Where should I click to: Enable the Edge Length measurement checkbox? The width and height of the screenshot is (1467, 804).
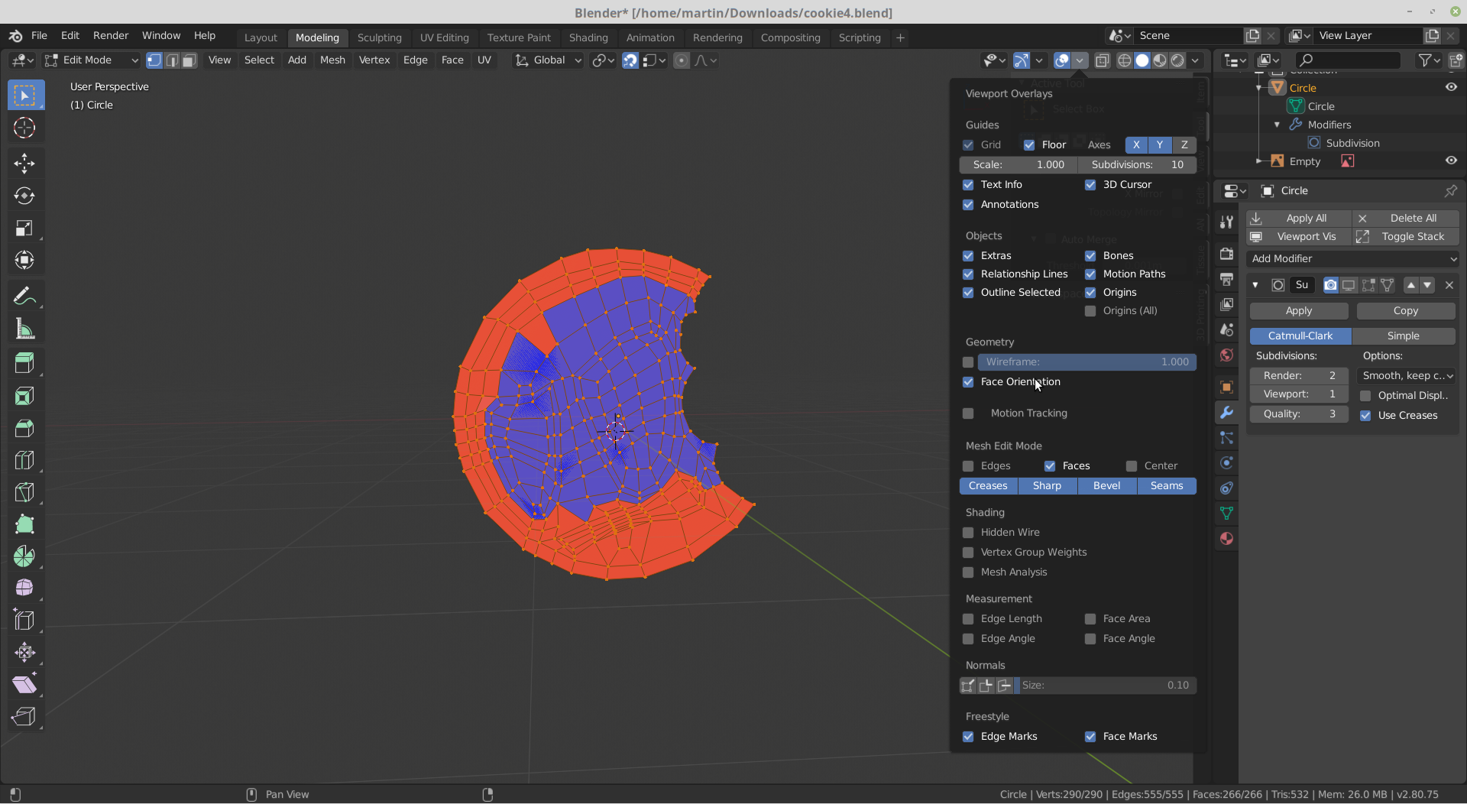tap(968, 618)
